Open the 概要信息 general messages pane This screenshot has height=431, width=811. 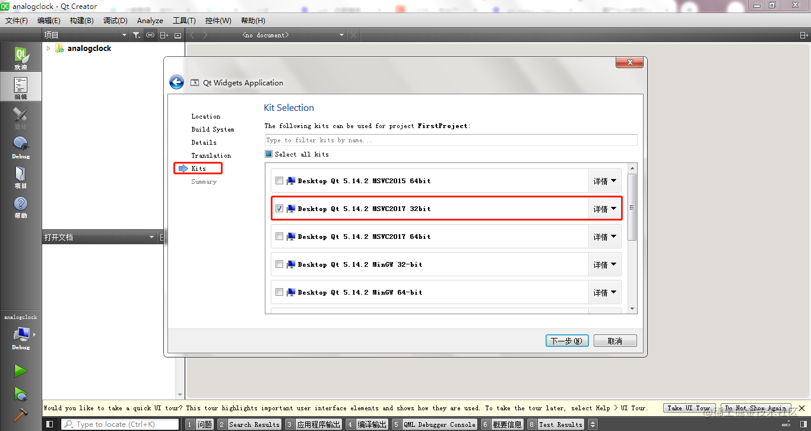[502, 424]
